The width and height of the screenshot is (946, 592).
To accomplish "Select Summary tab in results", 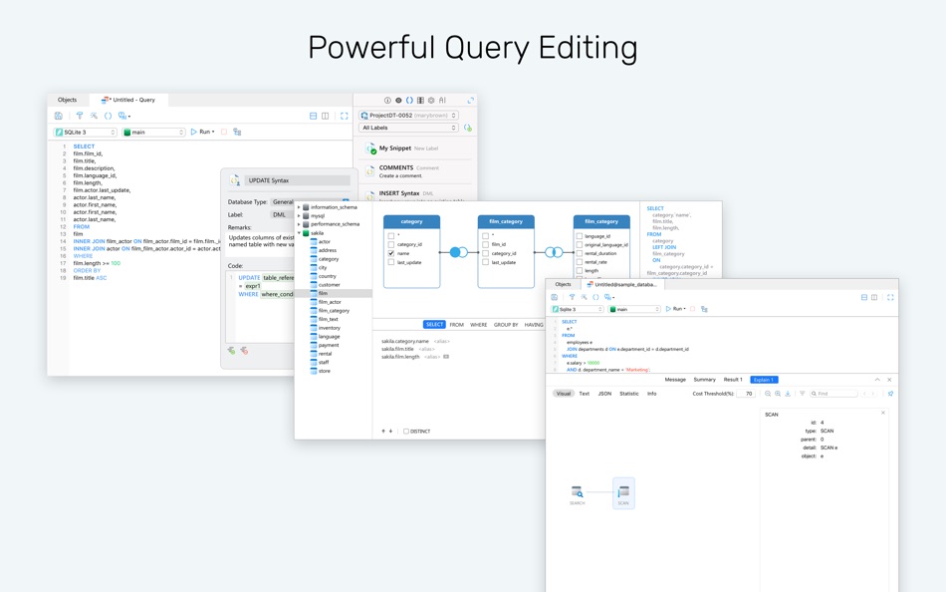I will point(704,380).
